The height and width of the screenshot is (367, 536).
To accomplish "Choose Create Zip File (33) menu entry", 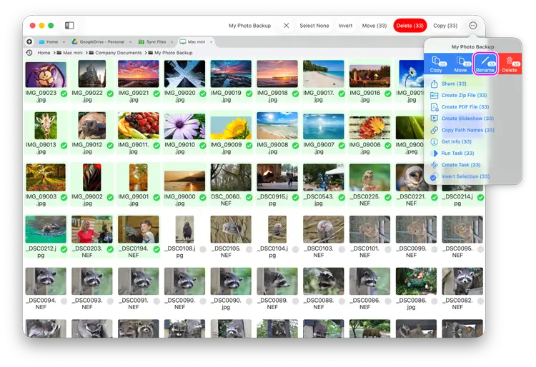I will coord(464,95).
